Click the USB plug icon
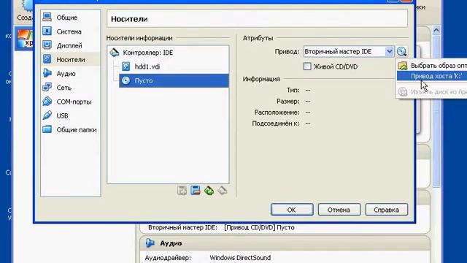Viewport: 467px width, 263px height. [47, 115]
